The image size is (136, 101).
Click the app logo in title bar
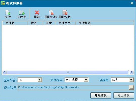tap(3, 3)
